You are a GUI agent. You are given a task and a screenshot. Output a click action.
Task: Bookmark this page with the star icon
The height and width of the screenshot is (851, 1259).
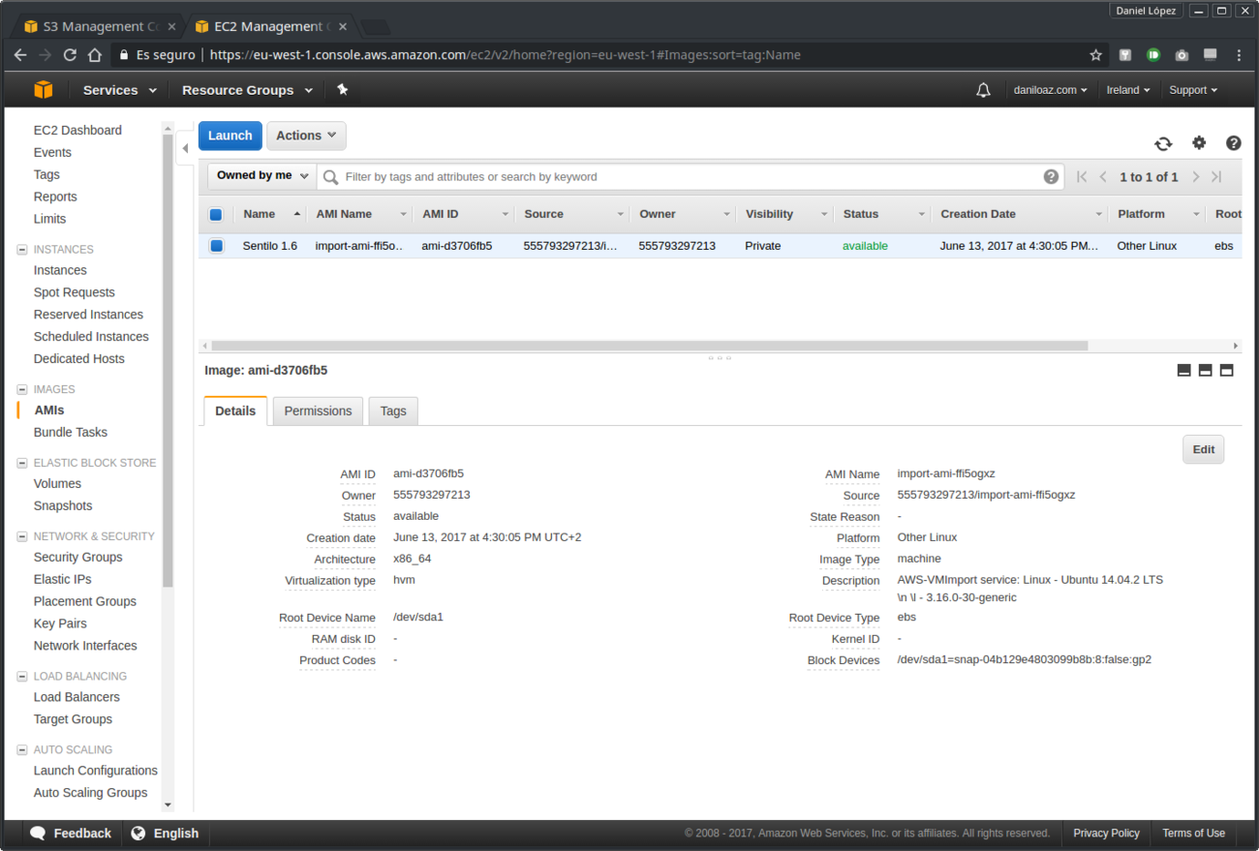(x=1095, y=55)
